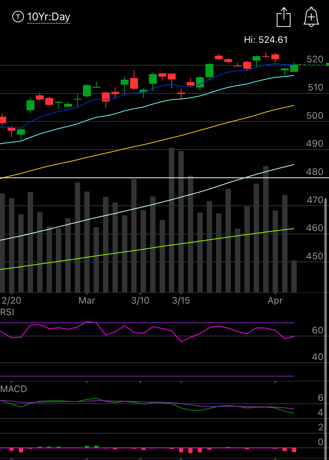The image size is (329, 460).
Task: Tap the MACD 6 scale label
Action: click(x=321, y=398)
